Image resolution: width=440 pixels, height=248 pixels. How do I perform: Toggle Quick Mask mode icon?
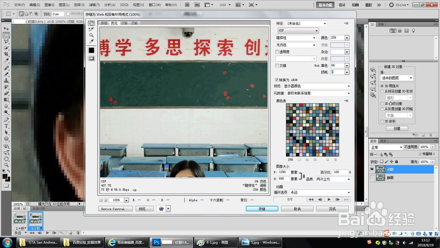pyautogui.click(x=6, y=185)
